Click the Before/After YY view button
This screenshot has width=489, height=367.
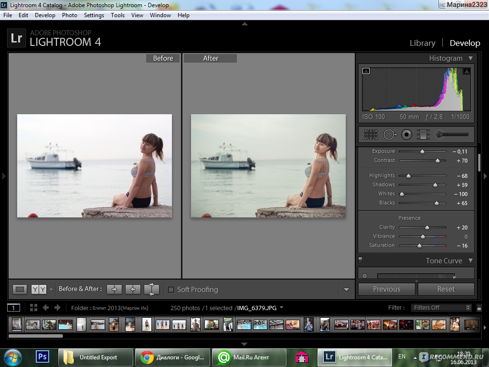pos(39,289)
